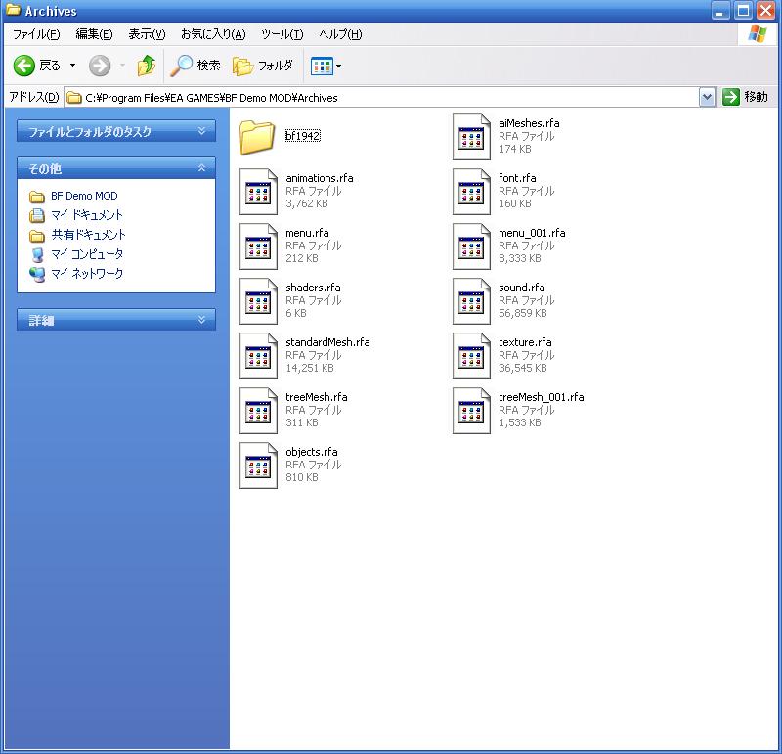Select the texture.rfa file icon
Viewport: 782px width, 754px height.
point(471,356)
